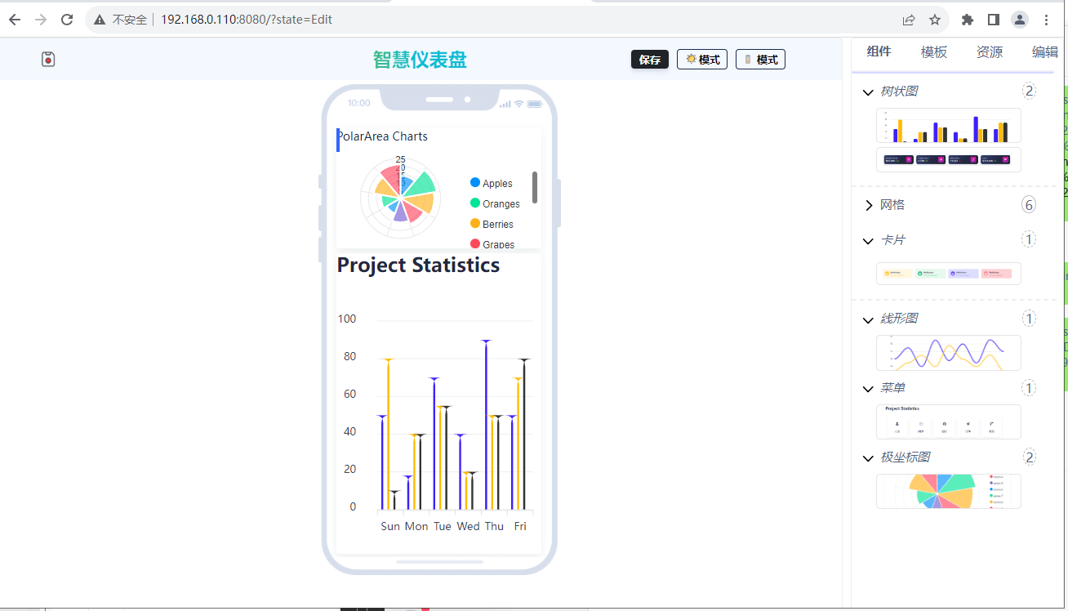
Task: Bookmark this page with the star icon
Action: point(935,20)
